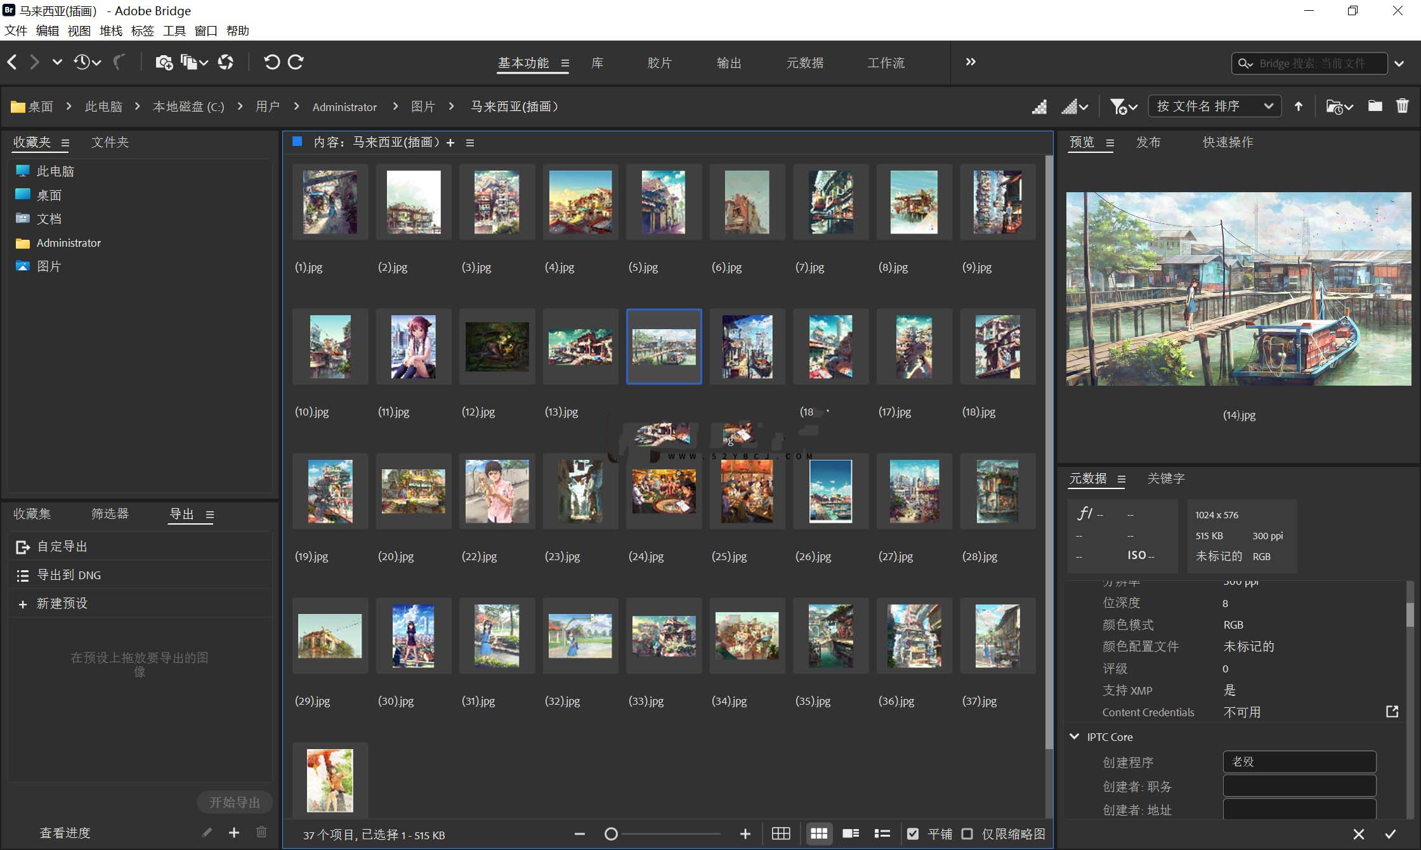Enable the 仅限缩略图 thumbnails-only checkbox
1421x850 pixels.
click(x=967, y=834)
